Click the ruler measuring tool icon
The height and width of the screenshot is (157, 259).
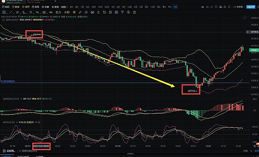click(x=80, y=12)
